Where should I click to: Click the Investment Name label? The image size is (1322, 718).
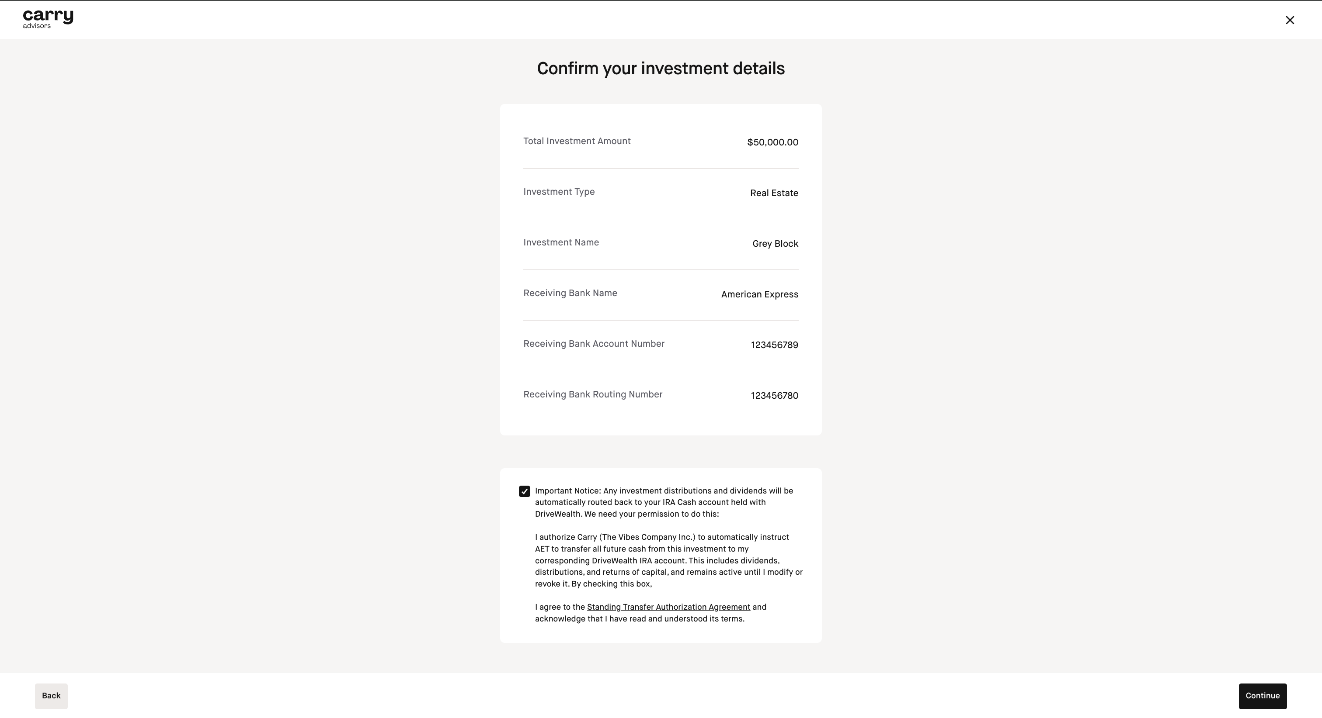pos(561,242)
